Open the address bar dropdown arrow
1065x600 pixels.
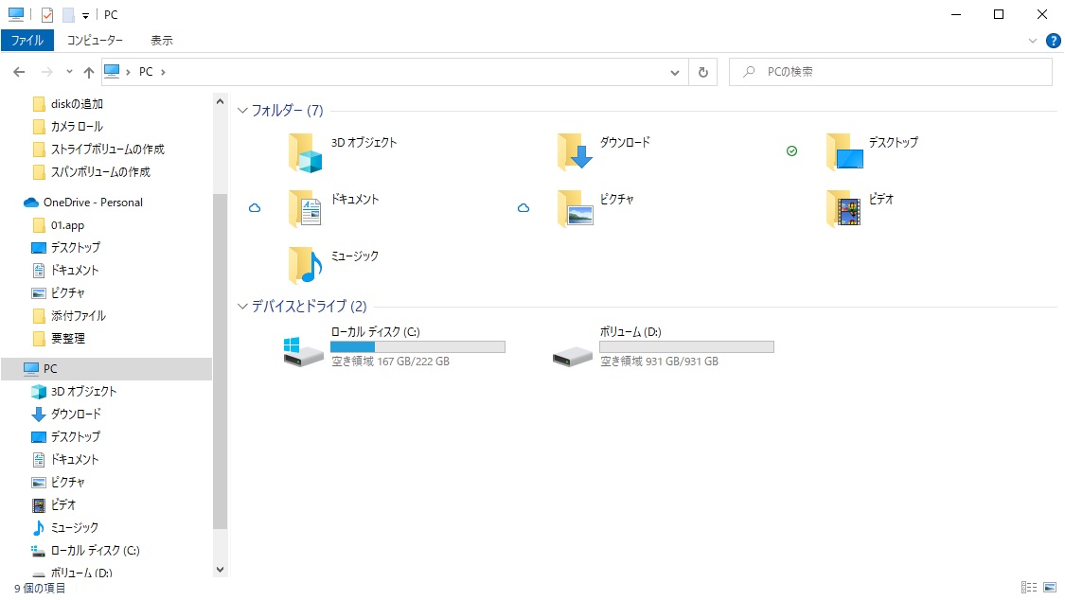coord(674,71)
